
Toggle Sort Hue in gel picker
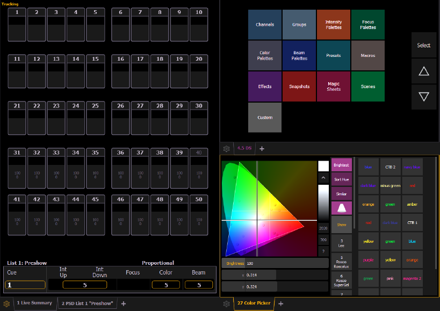pyautogui.click(x=341, y=179)
